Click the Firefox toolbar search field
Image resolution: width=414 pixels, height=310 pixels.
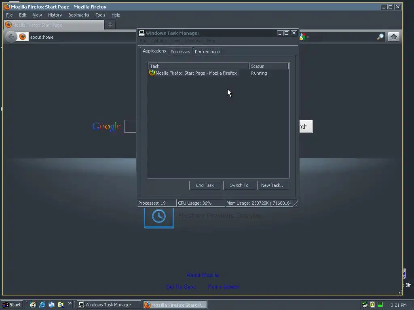point(342,37)
